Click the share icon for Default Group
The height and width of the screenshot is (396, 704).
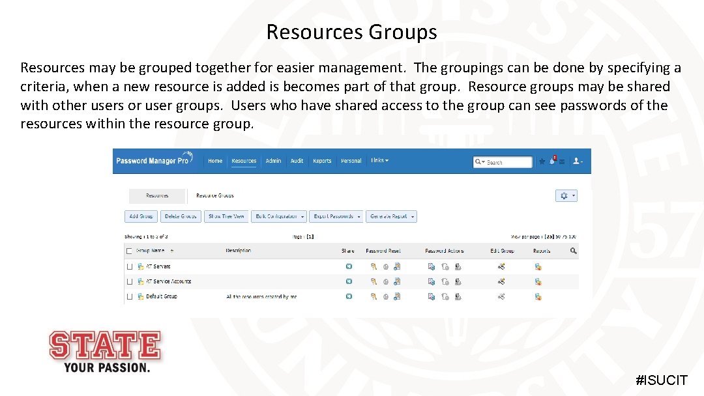[x=349, y=296]
